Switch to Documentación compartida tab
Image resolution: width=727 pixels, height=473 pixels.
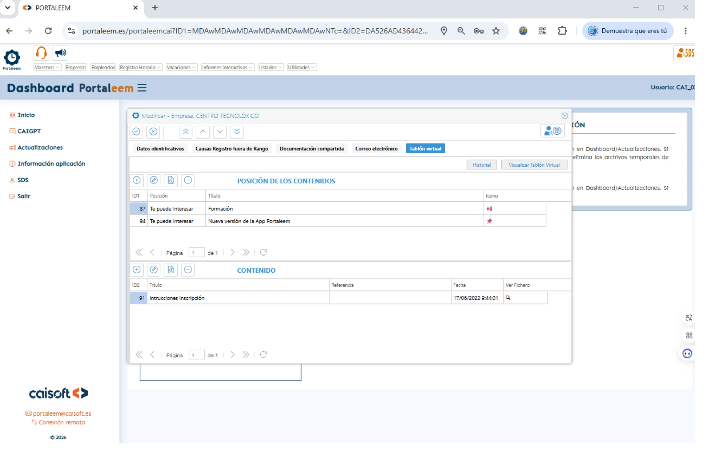click(312, 148)
